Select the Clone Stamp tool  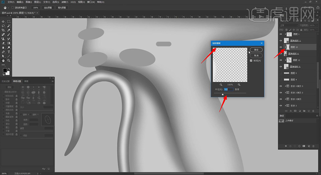[x=3, y=39]
